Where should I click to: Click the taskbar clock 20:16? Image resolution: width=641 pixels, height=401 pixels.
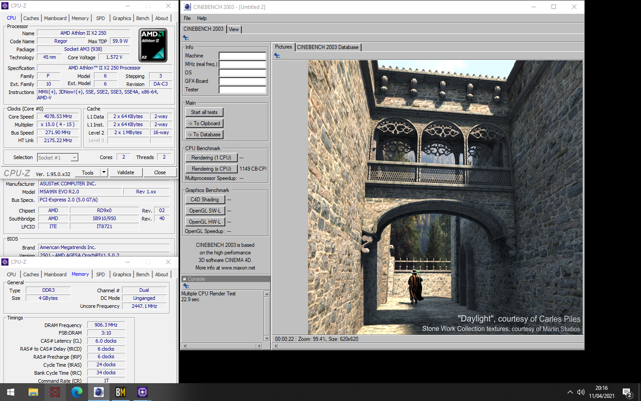tap(601, 388)
